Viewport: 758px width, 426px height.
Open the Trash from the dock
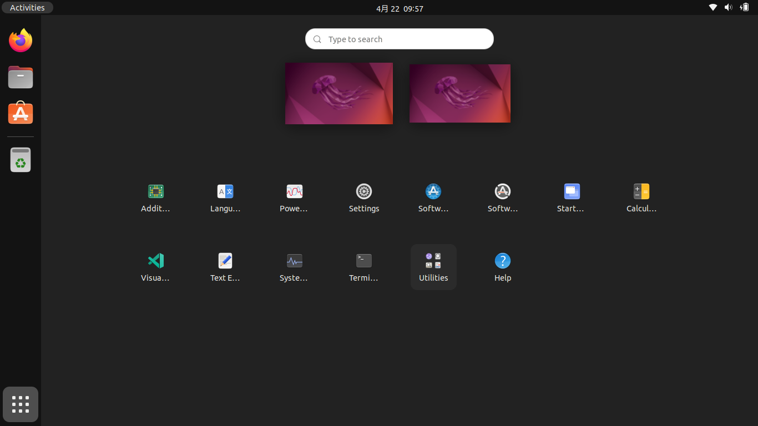20,159
